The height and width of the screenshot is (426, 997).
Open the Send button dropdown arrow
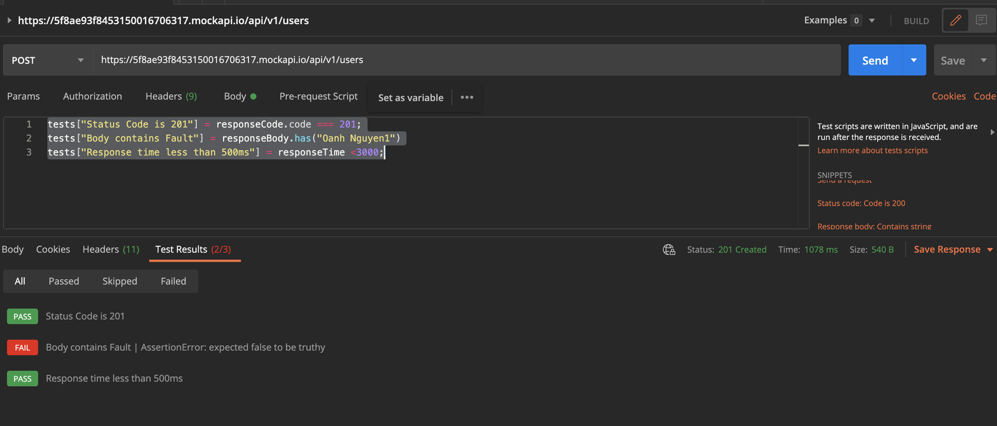914,60
